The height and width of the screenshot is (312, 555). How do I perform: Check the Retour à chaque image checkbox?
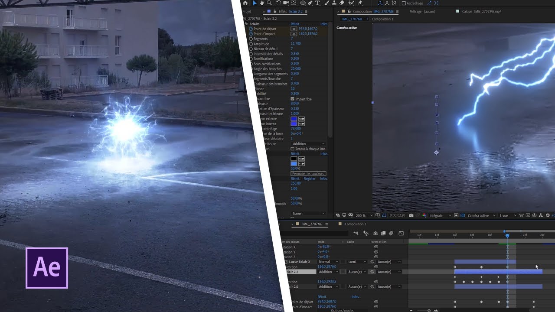click(x=292, y=149)
